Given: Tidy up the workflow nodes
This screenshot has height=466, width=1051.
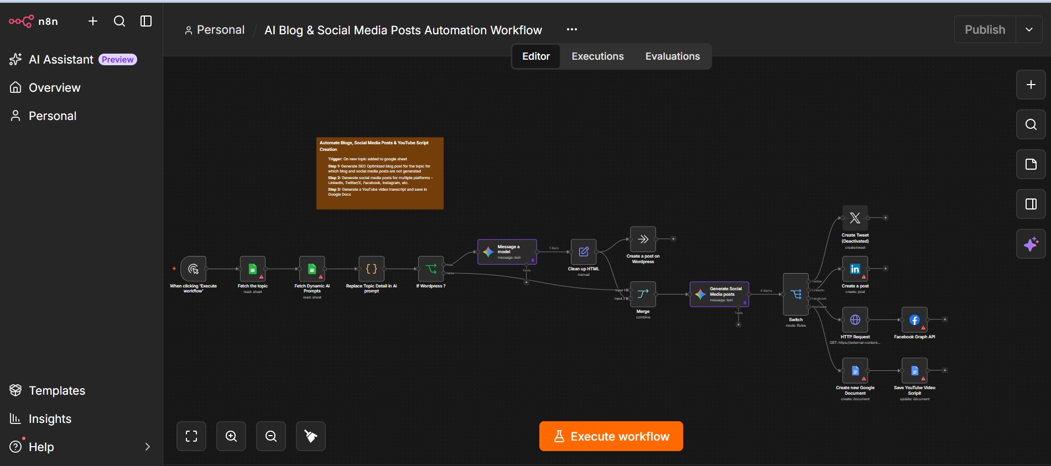Looking at the screenshot, I should click(311, 436).
